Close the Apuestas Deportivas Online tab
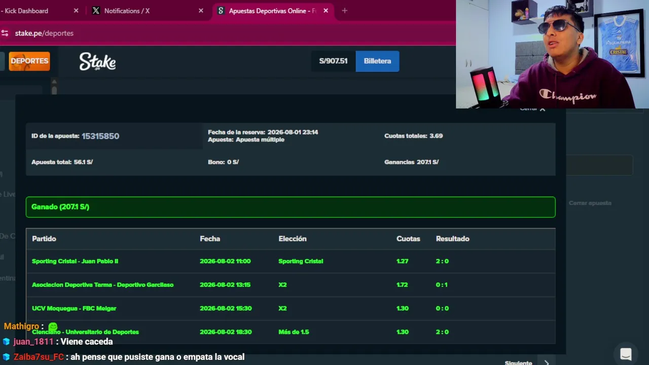This screenshot has width=649, height=365. (326, 11)
